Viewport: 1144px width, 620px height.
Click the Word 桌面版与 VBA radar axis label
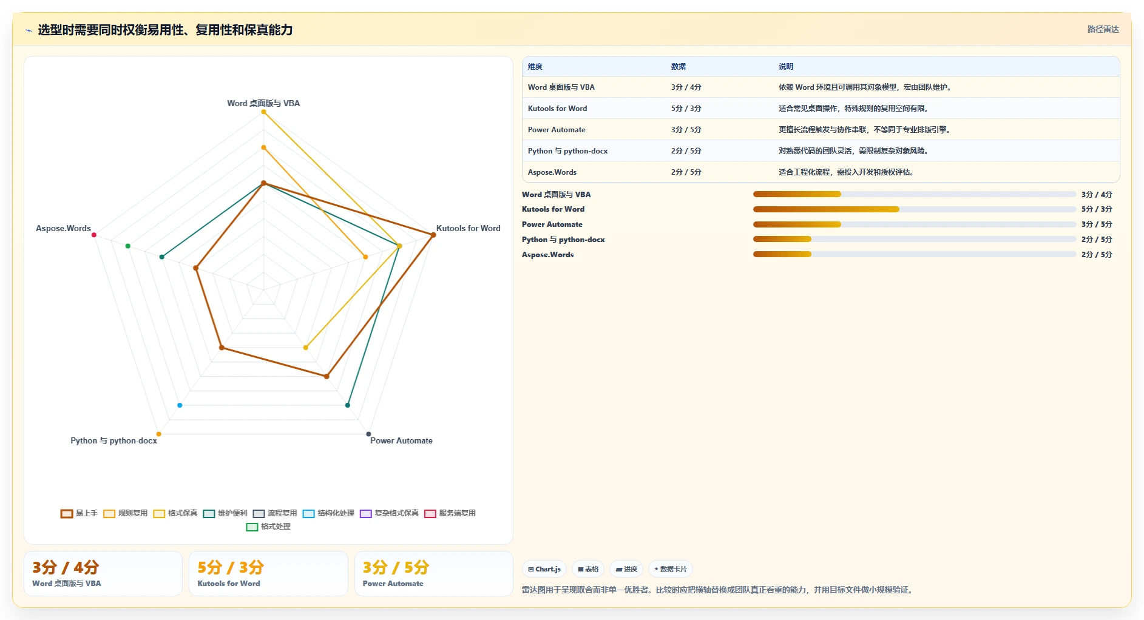263,104
